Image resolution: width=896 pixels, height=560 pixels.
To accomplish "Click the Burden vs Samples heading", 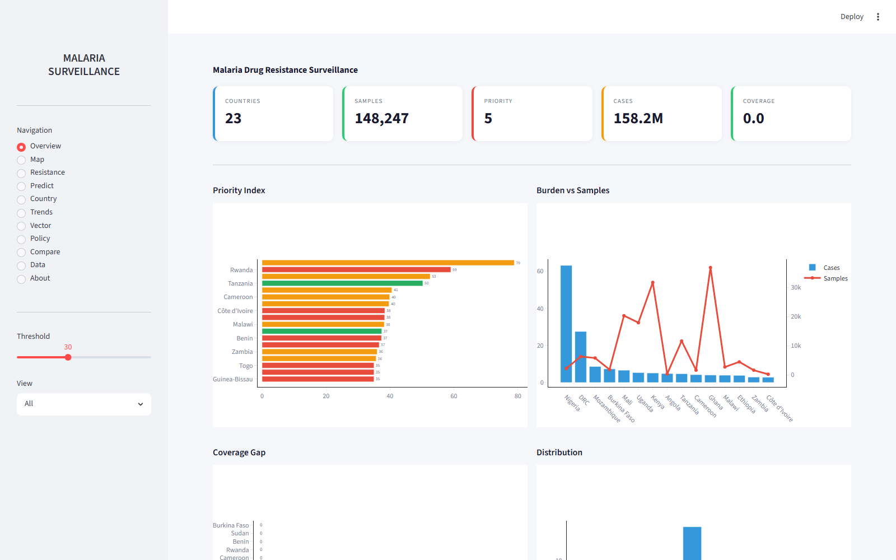I will (x=573, y=190).
